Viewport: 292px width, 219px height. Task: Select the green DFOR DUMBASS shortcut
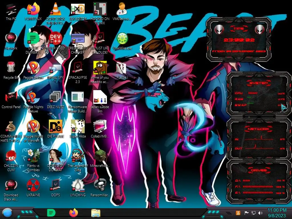pos(33,38)
